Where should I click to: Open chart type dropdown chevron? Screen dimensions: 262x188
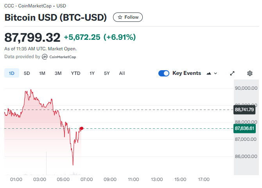point(215,73)
